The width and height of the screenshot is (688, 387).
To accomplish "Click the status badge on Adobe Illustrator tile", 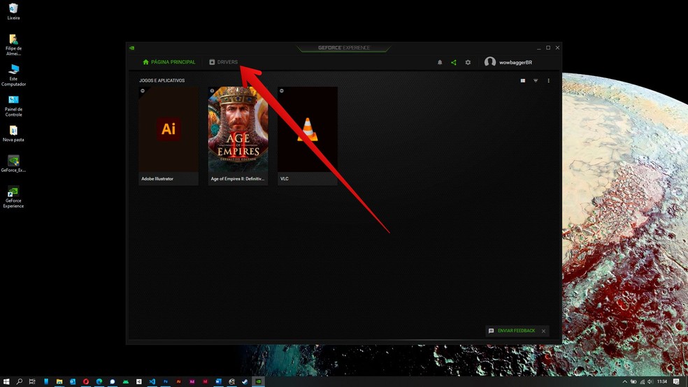I will 143,91.
